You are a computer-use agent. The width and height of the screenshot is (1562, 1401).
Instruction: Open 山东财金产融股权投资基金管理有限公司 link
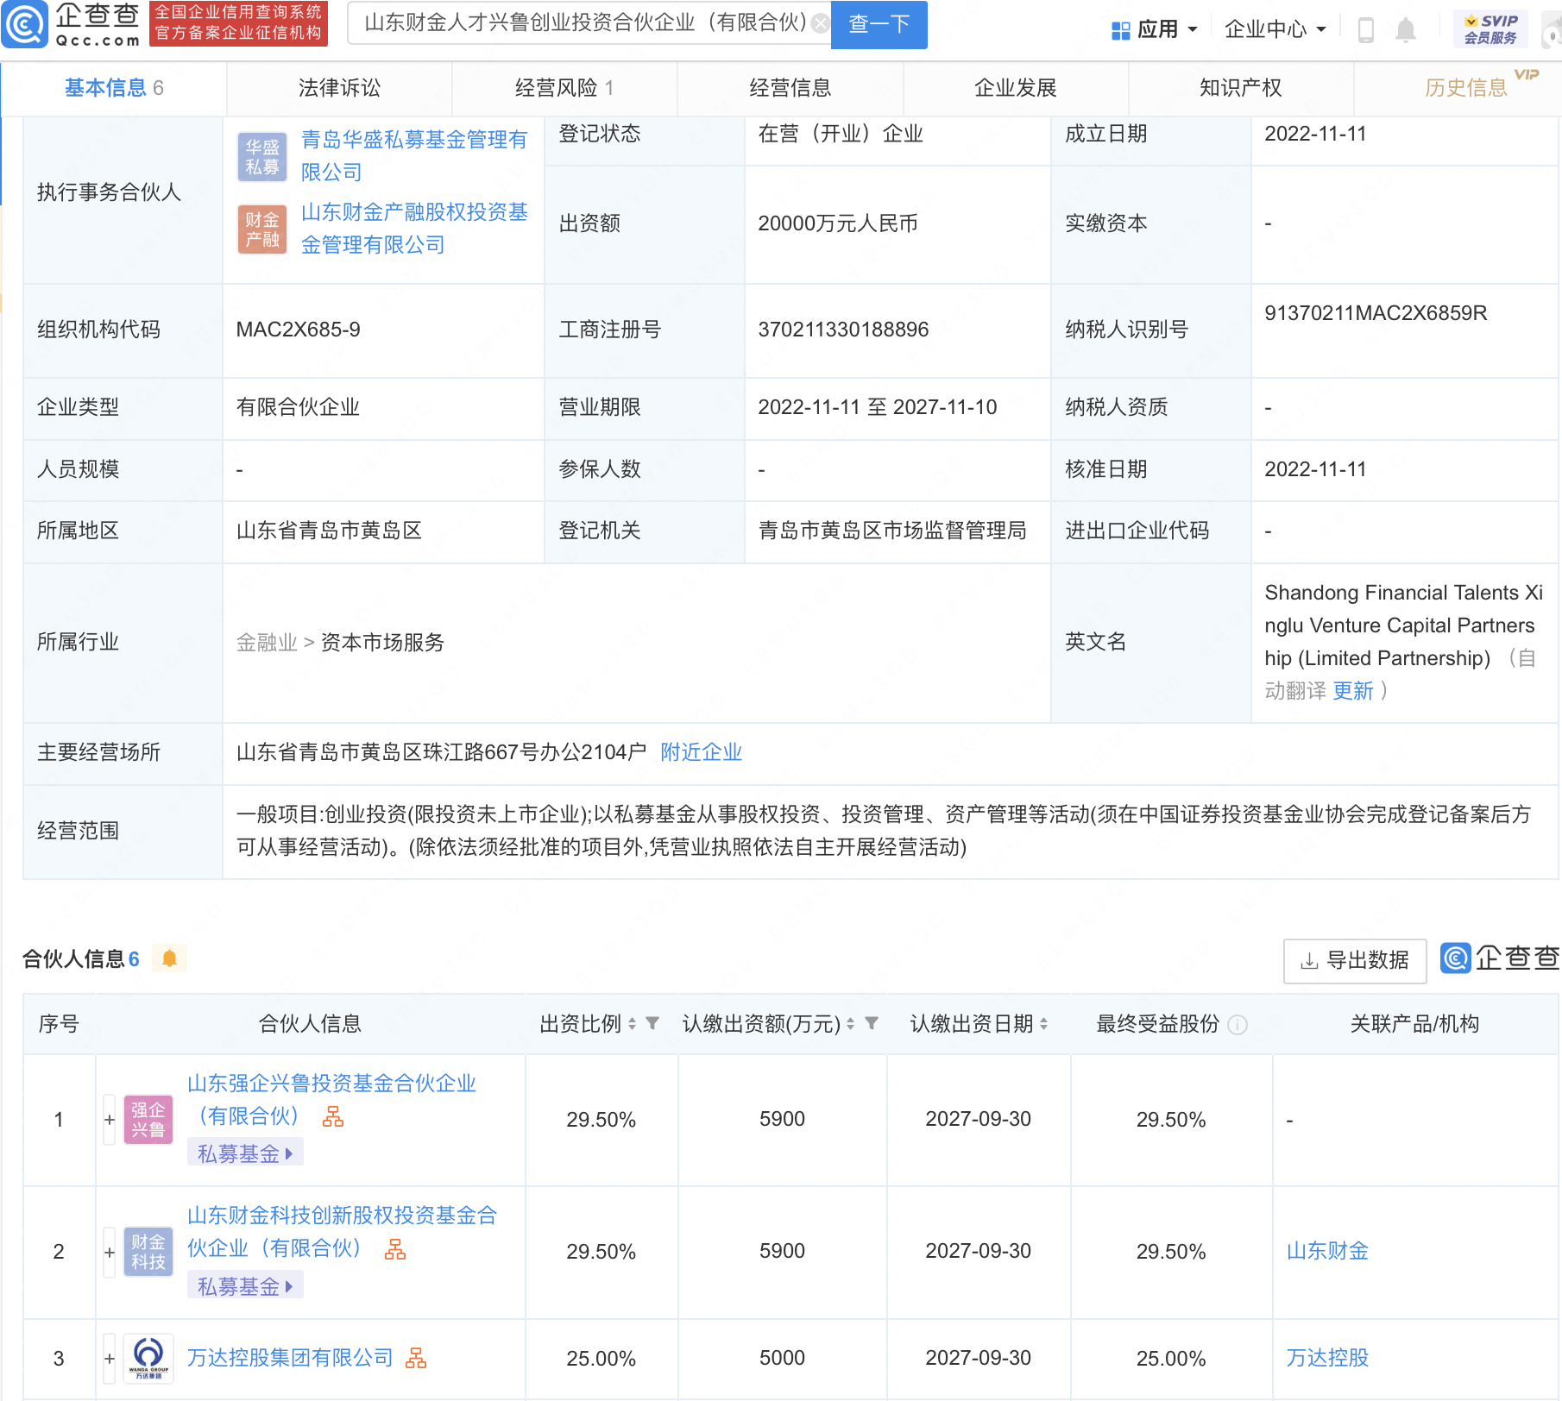(414, 229)
